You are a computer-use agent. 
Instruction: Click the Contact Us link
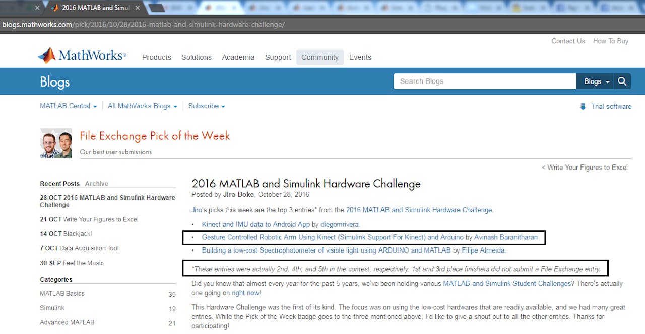pos(568,41)
